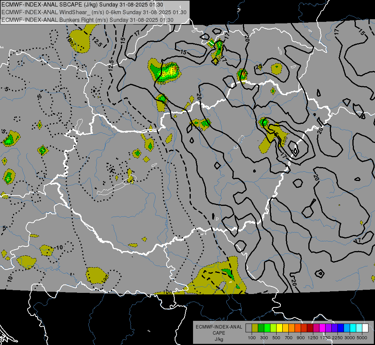Select the bright green legend swatch
Viewport: 375px width, 345px height.
click(x=267, y=328)
